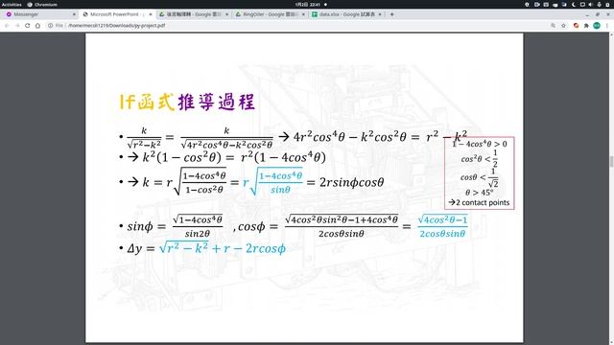Reload the current PDF page

pyautogui.click(x=28, y=26)
